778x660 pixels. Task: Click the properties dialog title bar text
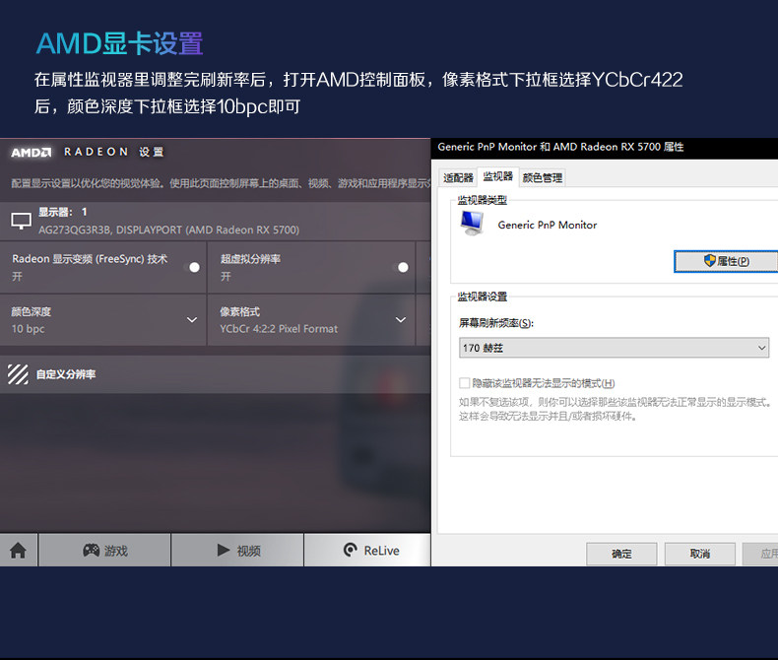pyautogui.click(x=560, y=147)
